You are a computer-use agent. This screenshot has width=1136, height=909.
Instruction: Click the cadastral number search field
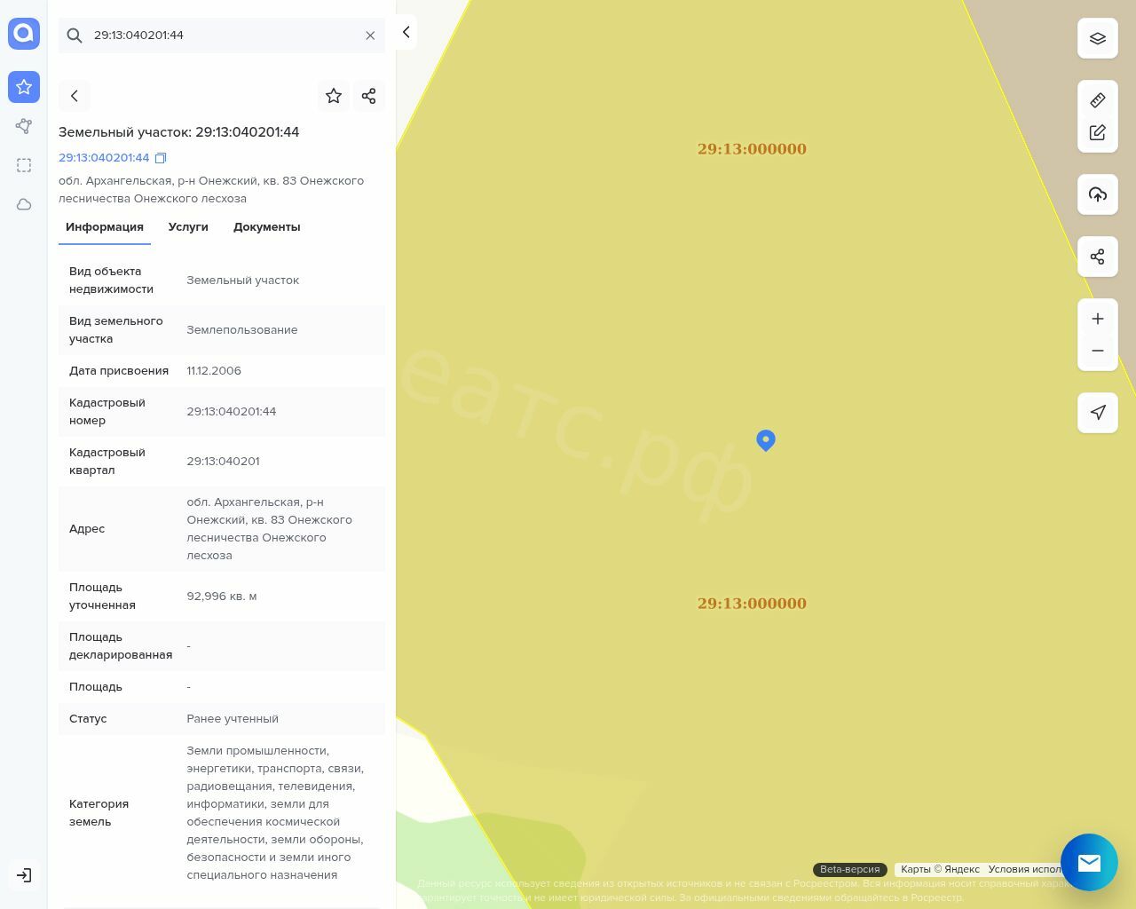pos(222,36)
